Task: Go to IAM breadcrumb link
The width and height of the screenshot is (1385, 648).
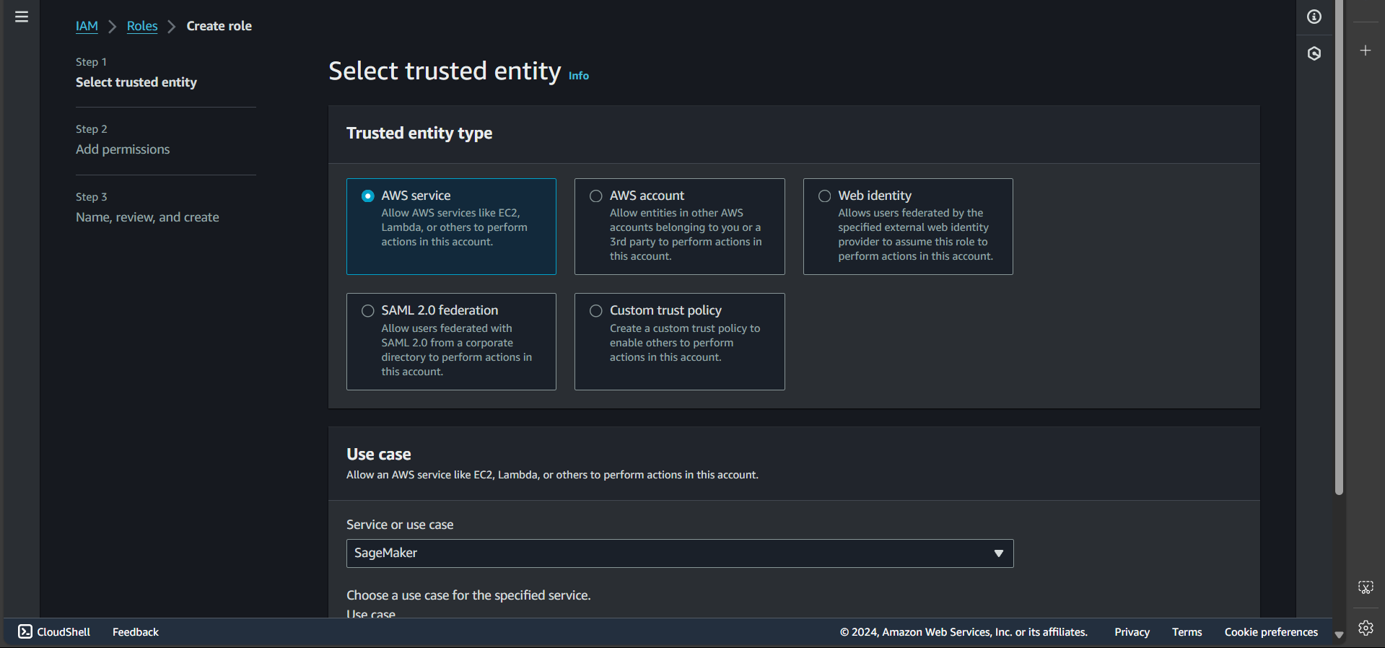Action: pos(87,26)
